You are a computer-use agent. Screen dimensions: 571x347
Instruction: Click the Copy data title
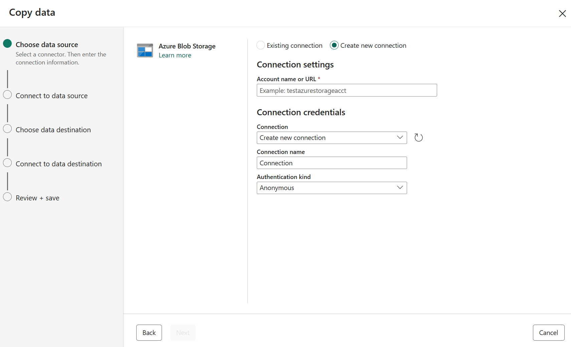point(32,13)
